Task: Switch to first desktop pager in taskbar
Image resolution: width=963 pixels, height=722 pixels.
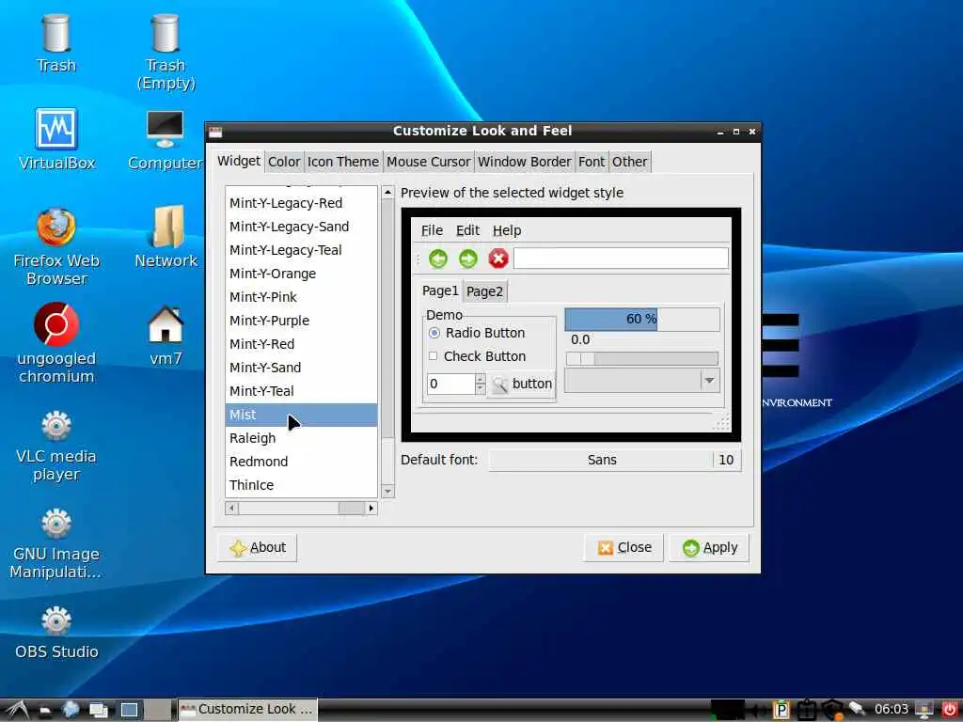Action: tap(129, 710)
